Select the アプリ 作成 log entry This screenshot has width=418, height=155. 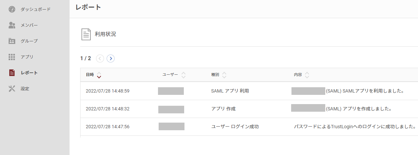pyautogui.click(x=249, y=109)
